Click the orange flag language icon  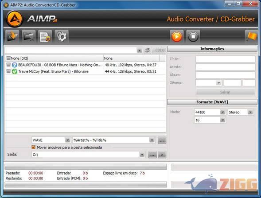pyautogui.click(x=251, y=36)
